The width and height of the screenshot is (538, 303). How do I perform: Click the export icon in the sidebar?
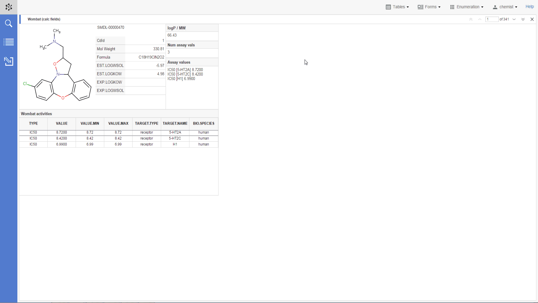tap(9, 61)
